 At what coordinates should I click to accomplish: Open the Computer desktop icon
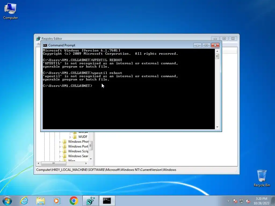(x=10, y=11)
